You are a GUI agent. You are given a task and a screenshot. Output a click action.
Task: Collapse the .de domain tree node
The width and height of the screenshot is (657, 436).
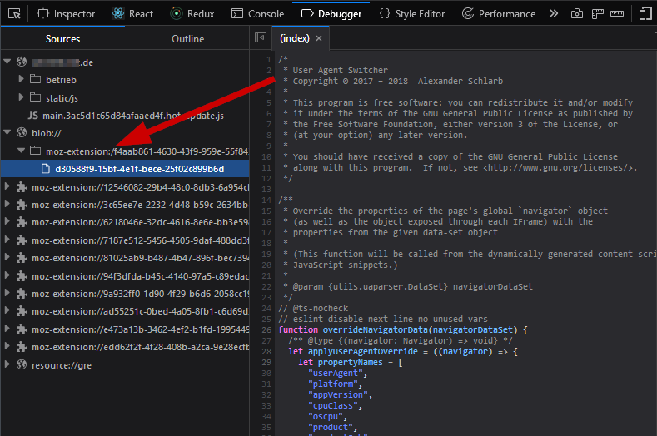coord(7,62)
